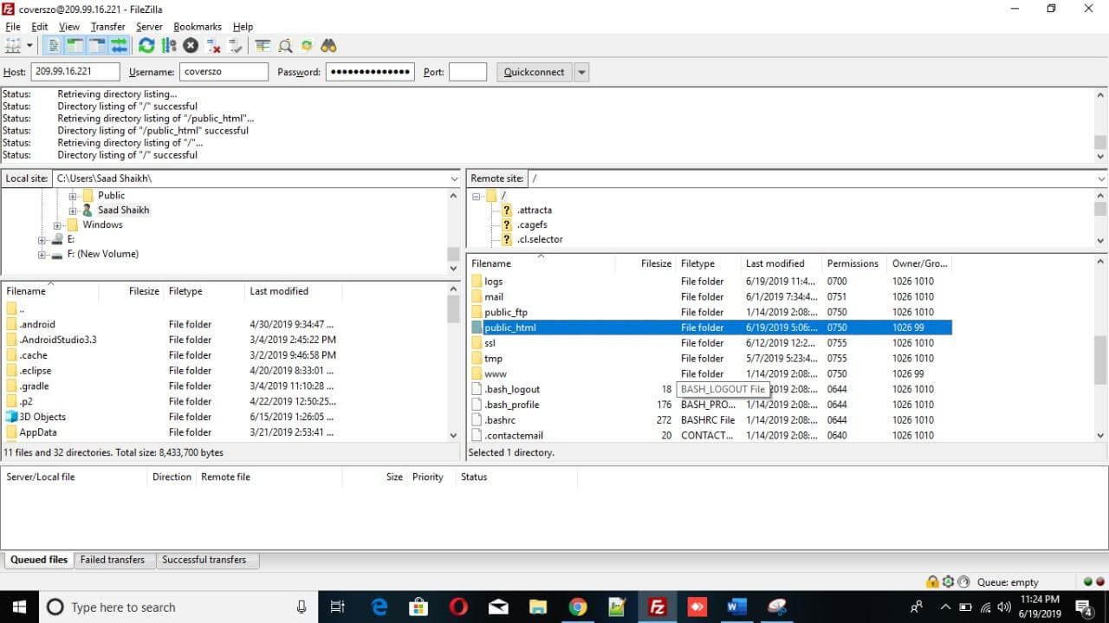Screen dimensions: 1109x623
Task: Toggle the remote directory tree display
Action: click(97, 45)
